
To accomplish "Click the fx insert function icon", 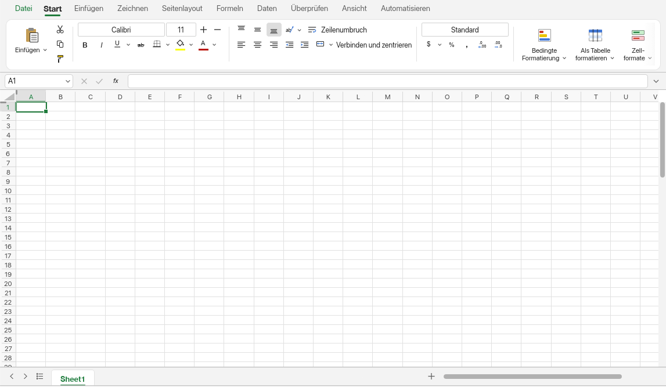I will [116, 81].
